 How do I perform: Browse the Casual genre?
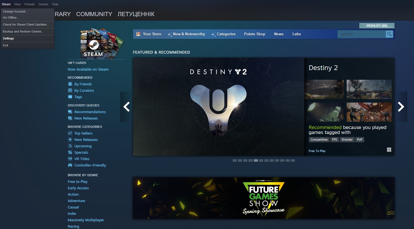pos(73,207)
